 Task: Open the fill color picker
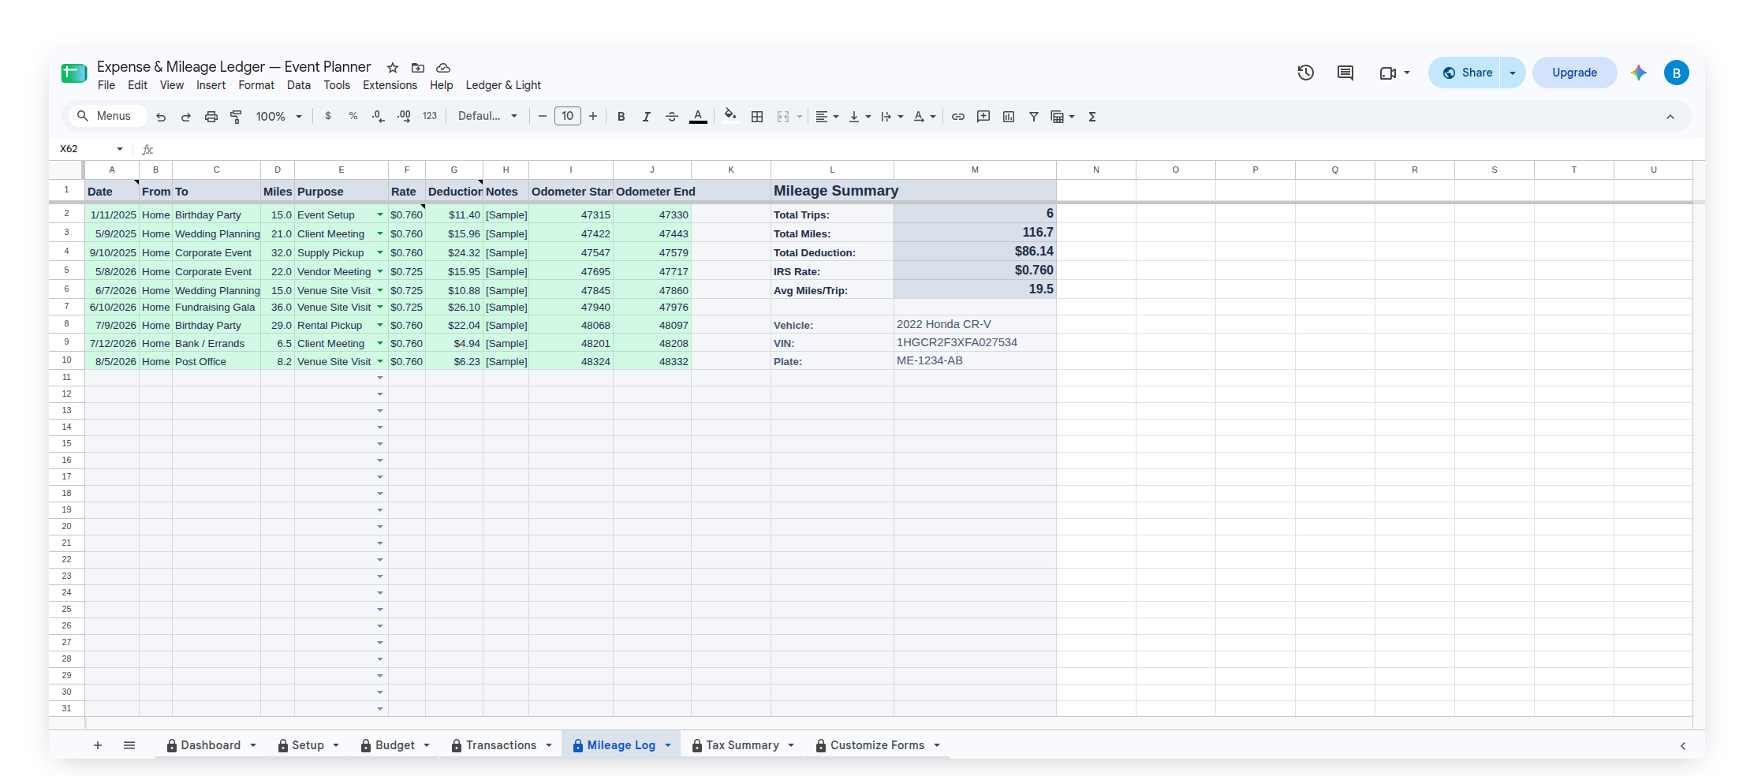coord(730,116)
